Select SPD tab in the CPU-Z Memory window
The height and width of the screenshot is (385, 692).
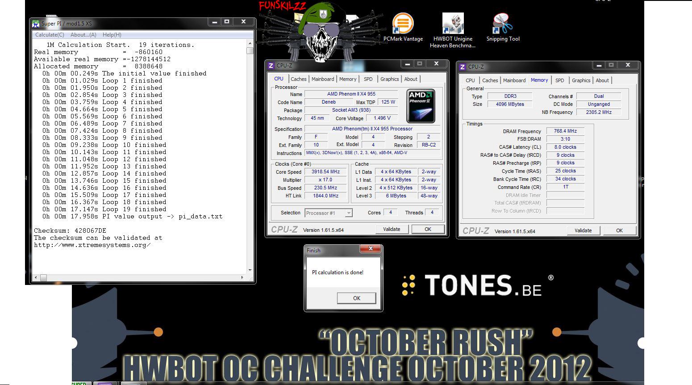click(x=559, y=80)
